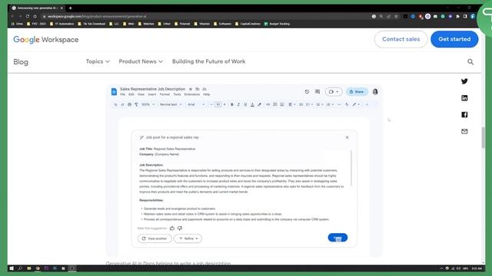The image size is (492, 276).
Task: Bookmark this page with the star icon
Action: 397,16
